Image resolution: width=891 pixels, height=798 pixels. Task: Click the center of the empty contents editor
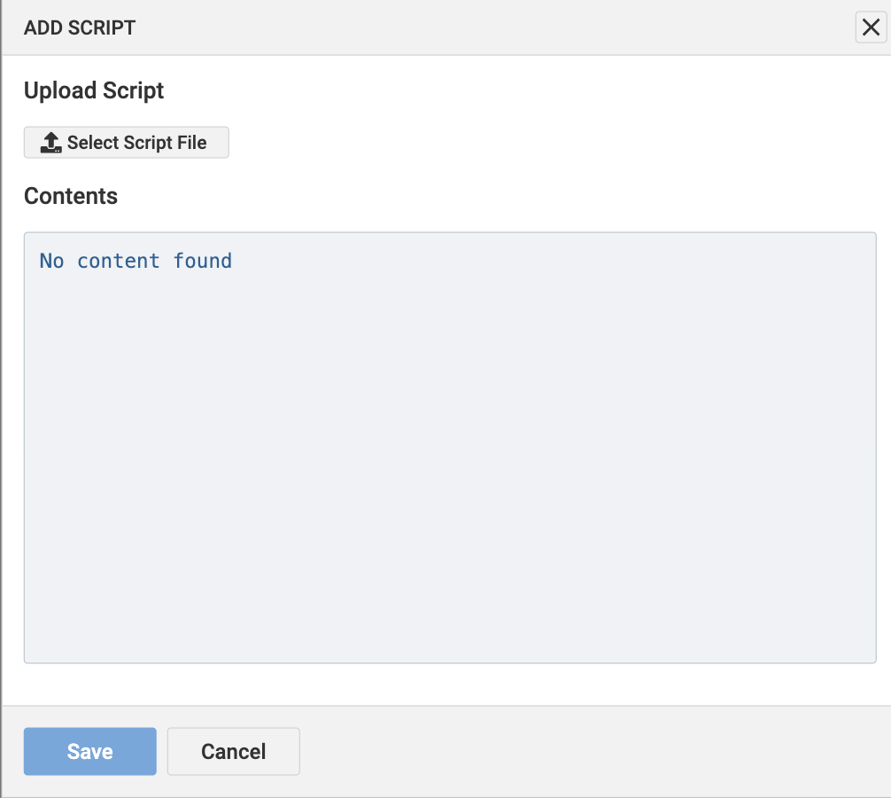[x=449, y=448]
